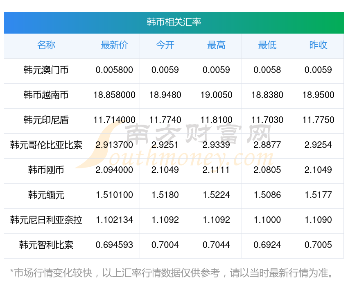
Task: Select the 最新价 column header
Action: click(114, 45)
